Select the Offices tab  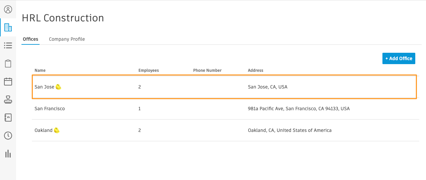pos(31,39)
